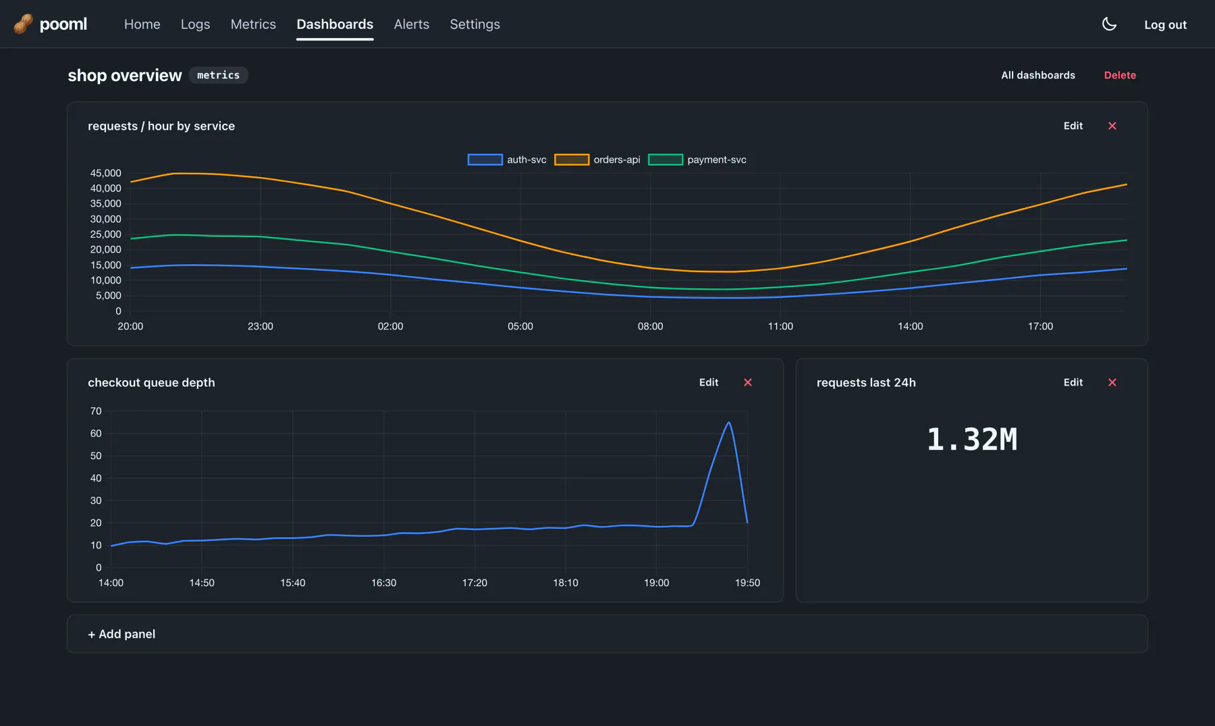Click the shop overview dashboard title

click(125, 76)
